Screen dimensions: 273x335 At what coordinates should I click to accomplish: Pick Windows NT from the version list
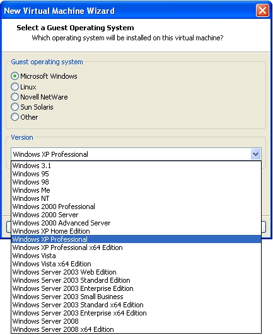(136, 198)
